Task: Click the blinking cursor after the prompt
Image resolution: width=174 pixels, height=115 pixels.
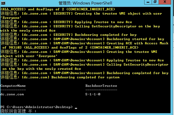Action: tap(76, 107)
